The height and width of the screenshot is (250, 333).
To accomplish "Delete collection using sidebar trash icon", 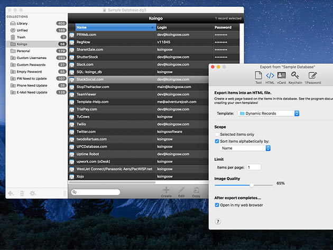I will pyautogui.click(x=22, y=194).
